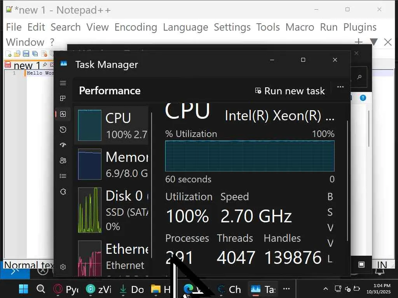The height and width of the screenshot is (298, 398).
Task: Click the CPU utilization graph
Action: [x=250, y=156]
